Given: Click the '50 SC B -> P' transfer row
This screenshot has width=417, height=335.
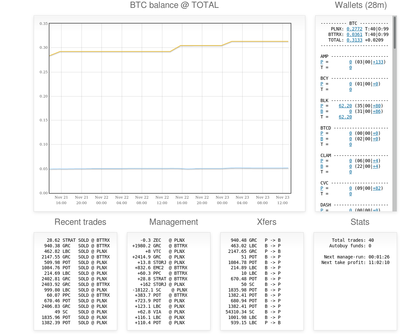Looking at the screenshot, I should [x=261, y=284].
